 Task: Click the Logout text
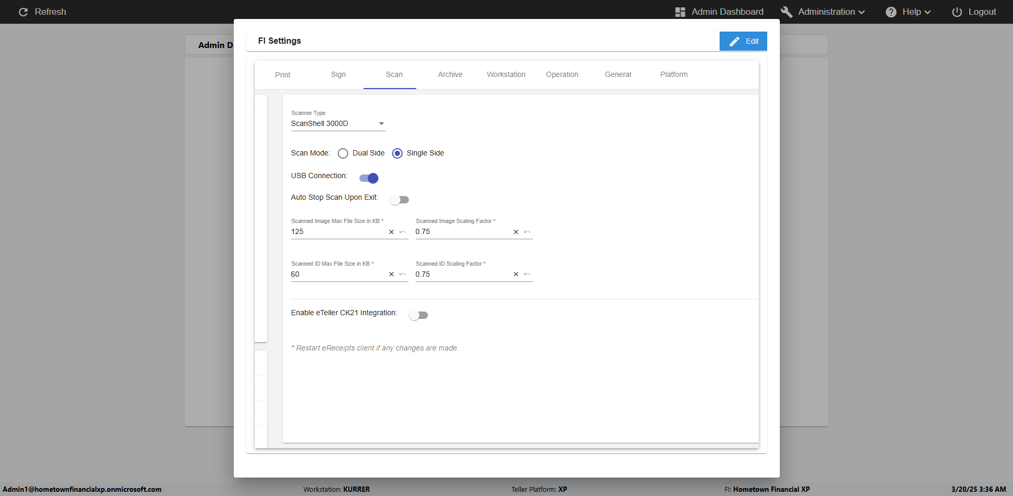[982, 12]
